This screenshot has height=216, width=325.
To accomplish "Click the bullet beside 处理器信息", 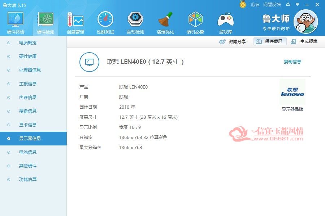I will point(9,70).
